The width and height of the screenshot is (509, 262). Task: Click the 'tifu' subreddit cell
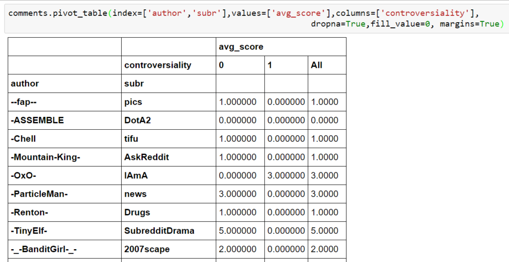coord(132,139)
